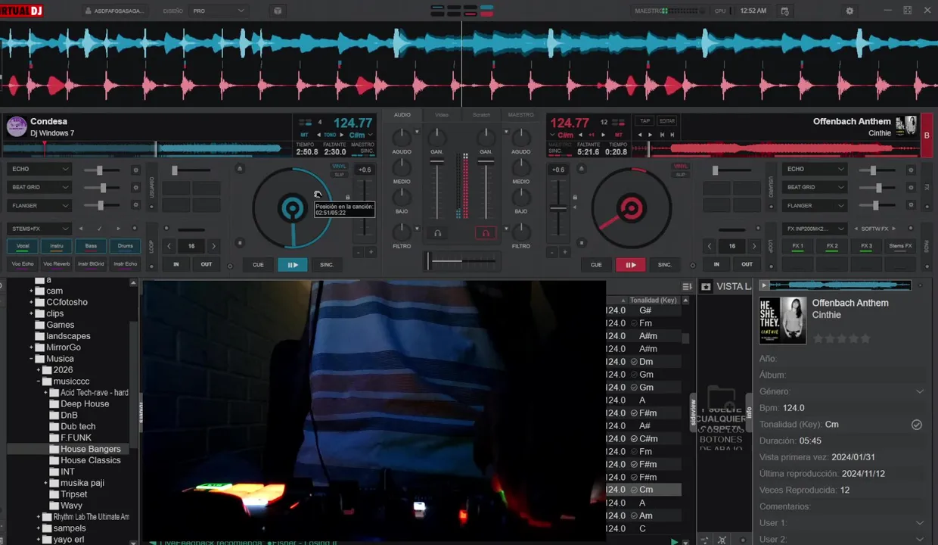
Task: Toggle the Drums stem pad
Action: (126, 246)
